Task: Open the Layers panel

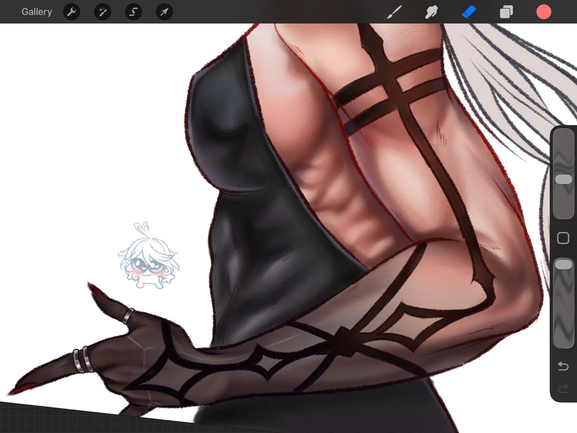Action: (x=506, y=12)
